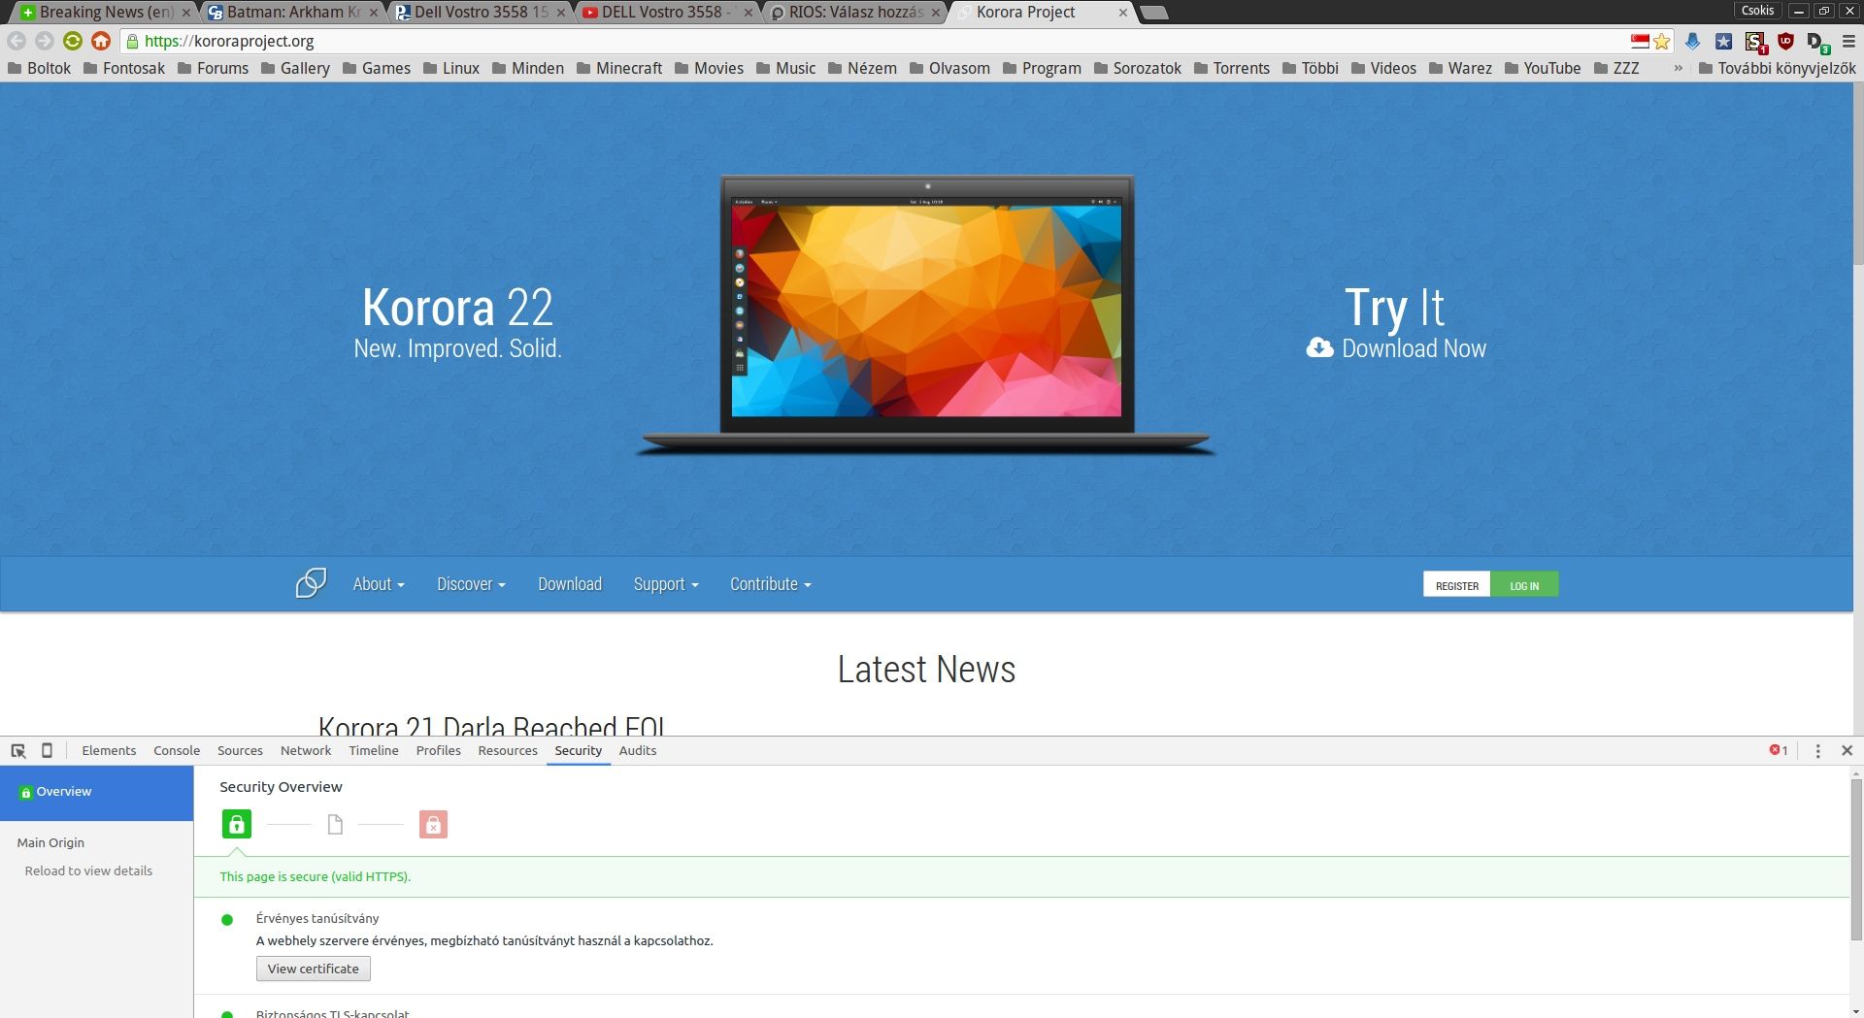
Task: Open the Torrents bookmarks folder
Action: tap(1232, 68)
